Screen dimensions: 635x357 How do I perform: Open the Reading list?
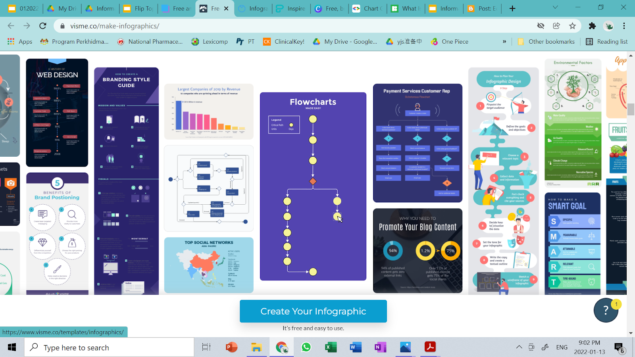[607, 41]
